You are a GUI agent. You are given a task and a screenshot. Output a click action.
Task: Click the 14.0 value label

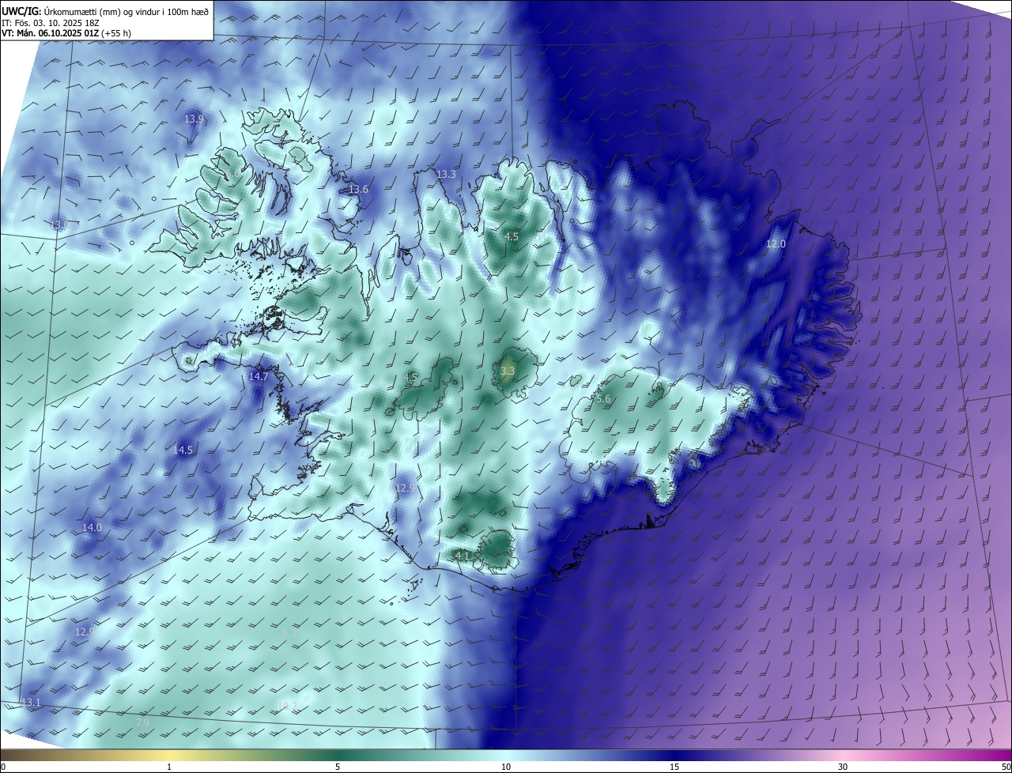[x=93, y=527]
